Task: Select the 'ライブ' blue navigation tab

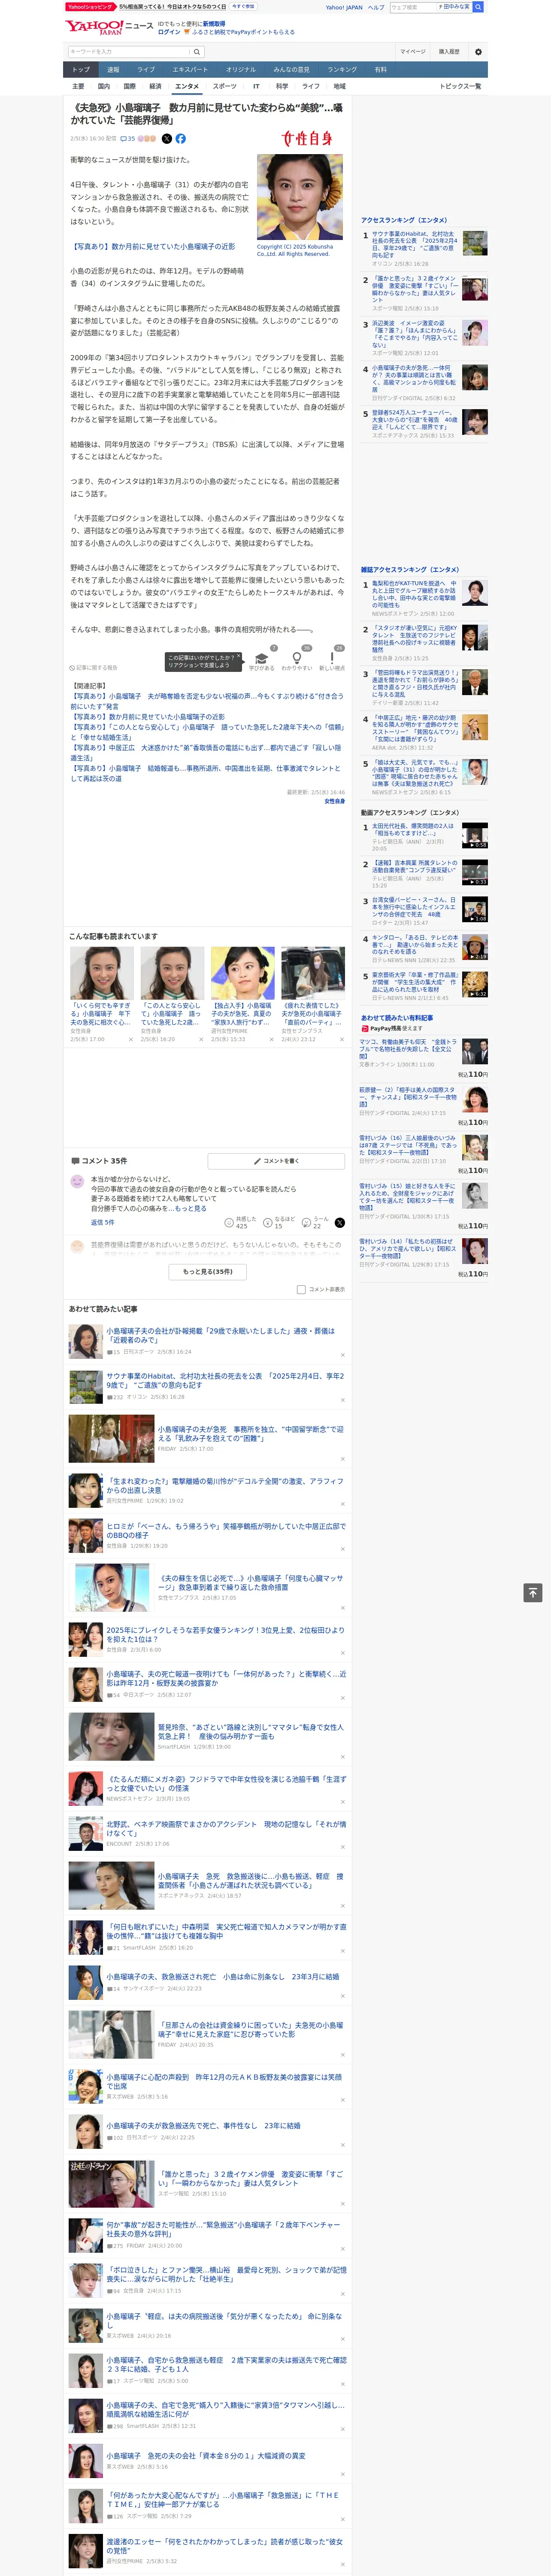Action: coord(146,70)
